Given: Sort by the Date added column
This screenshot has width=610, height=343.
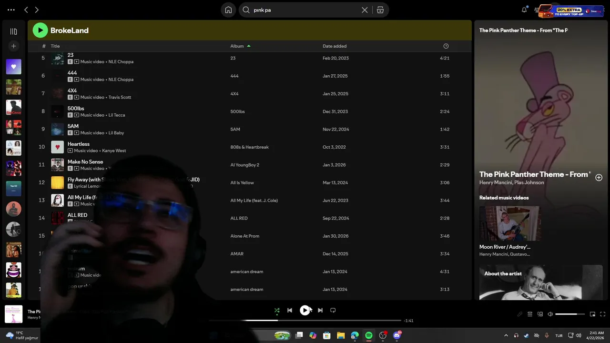Looking at the screenshot, I should [335, 46].
